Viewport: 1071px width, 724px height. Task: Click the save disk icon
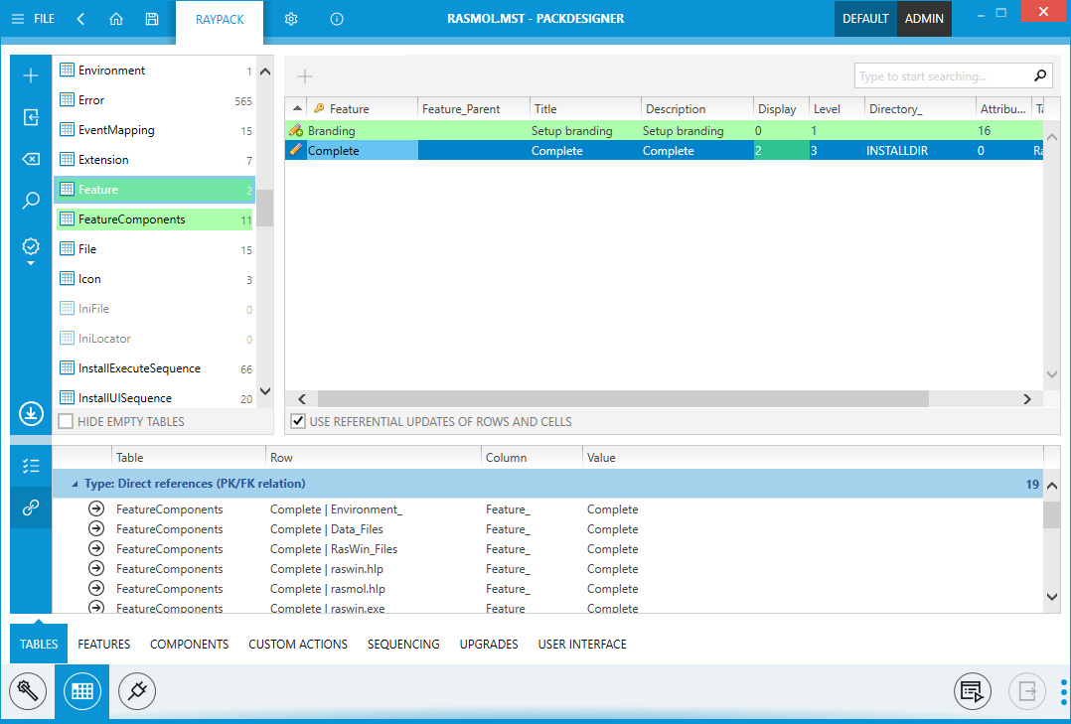[151, 19]
